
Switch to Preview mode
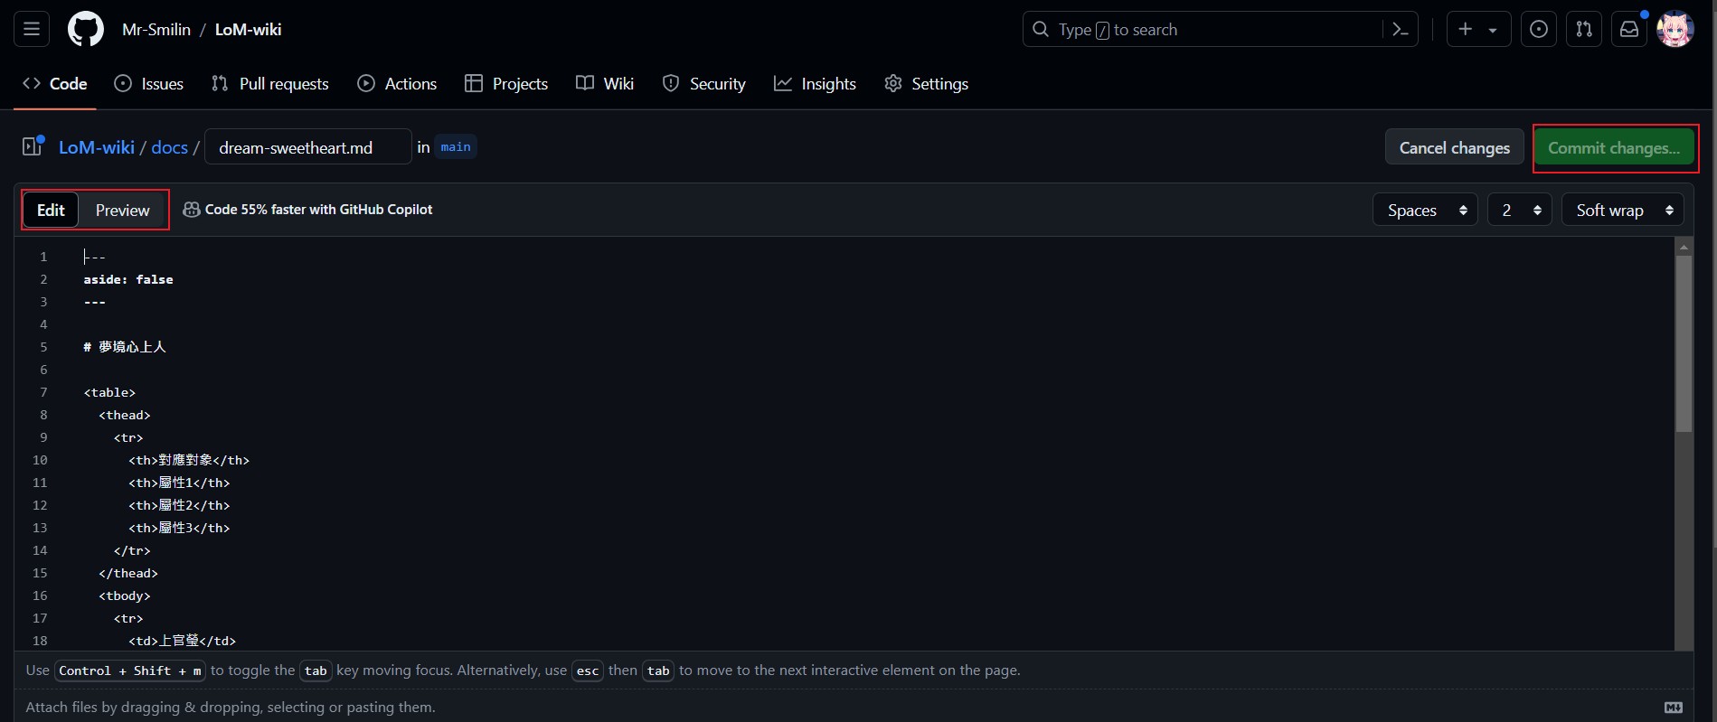(x=122, y=210)
